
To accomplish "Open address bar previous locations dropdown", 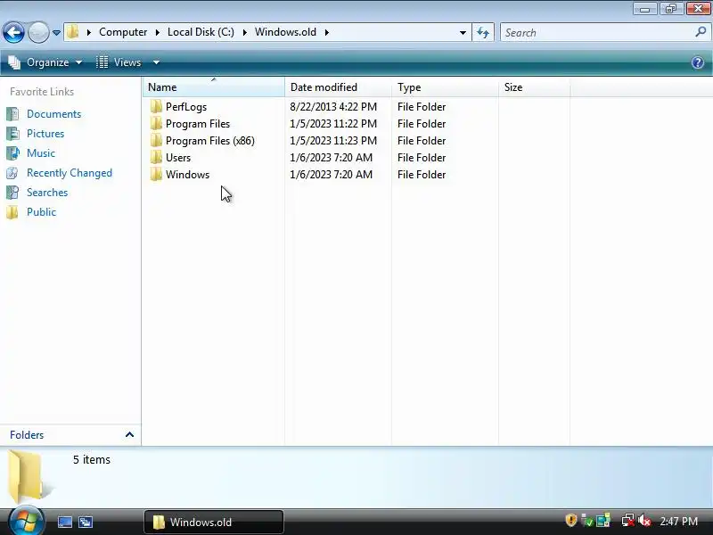I will [x=463, y=33].
